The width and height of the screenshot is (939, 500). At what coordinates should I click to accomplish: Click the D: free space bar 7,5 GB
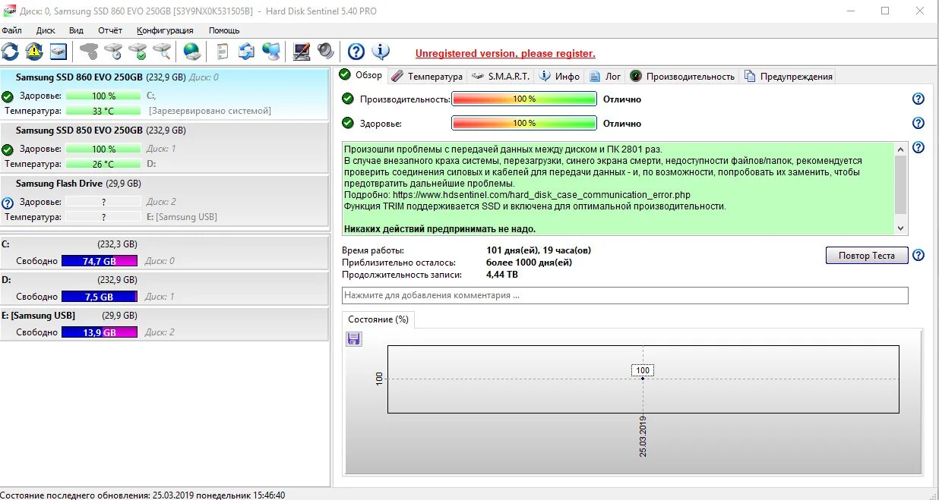[99, 297]
